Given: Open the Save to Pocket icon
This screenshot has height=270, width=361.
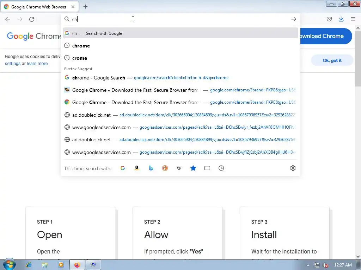Looking at the screenshot, I should tap(329, 19).
